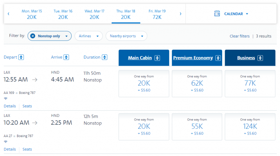The image size is (280, 156).
Task: Switch to Mon, Mar 15 date tab
Action: coord(32,14)
